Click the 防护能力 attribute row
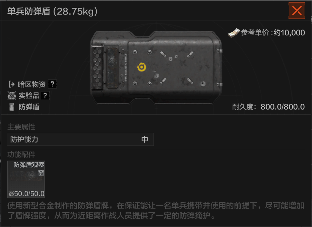The height and width of the screenshot is (227, 312). [x=80, y=139]
